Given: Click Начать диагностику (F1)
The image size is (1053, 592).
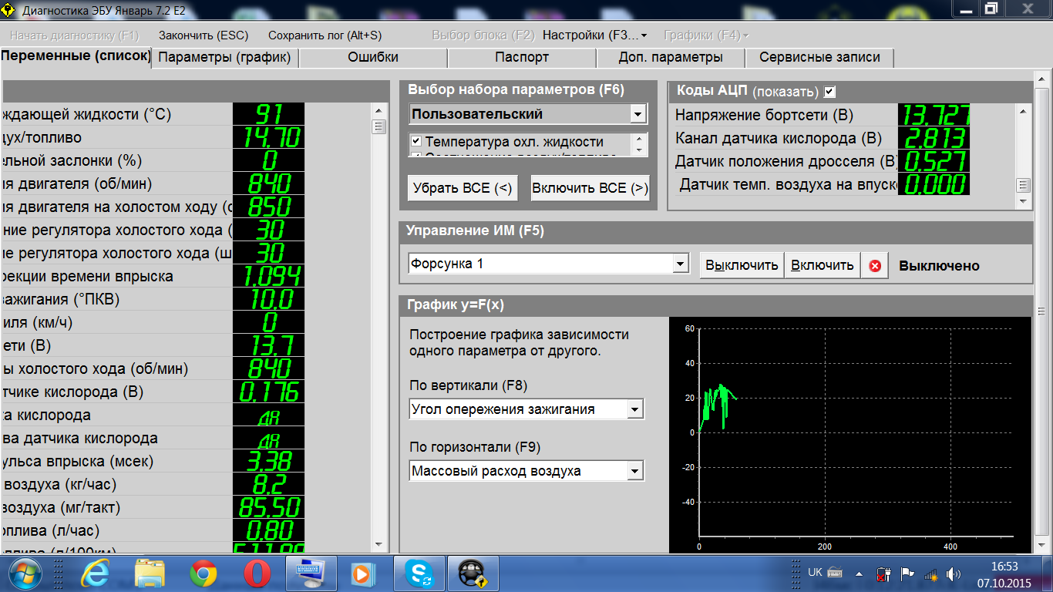Looking at the screenshot, I should [x=75, y=35].
